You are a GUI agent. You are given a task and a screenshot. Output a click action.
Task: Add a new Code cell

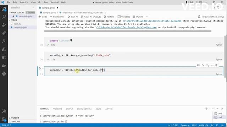43,17
